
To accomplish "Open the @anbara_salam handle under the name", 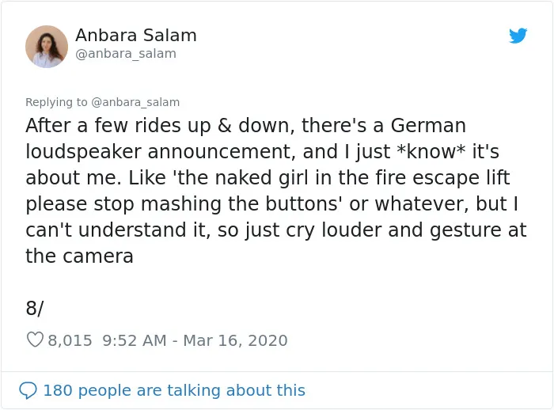I will (126, 54).
